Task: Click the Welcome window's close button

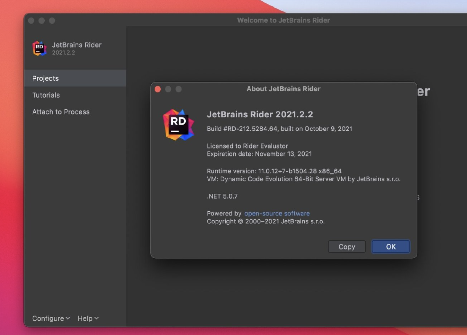Action: point(31,21)
